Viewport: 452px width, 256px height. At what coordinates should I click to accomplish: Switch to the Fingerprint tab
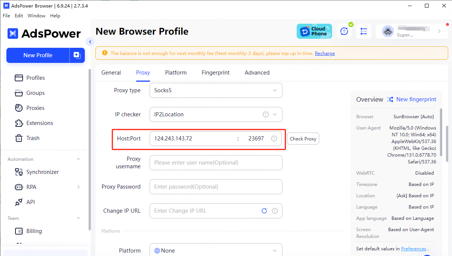(216, 73)
